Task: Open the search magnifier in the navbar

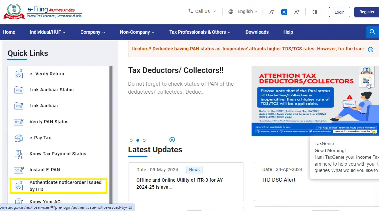Action: pyautogui.click(x=372, y=32)
